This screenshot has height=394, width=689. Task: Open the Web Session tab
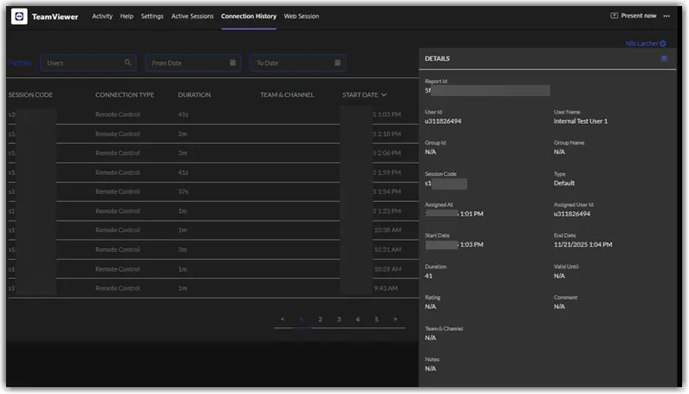coord(302,16)
